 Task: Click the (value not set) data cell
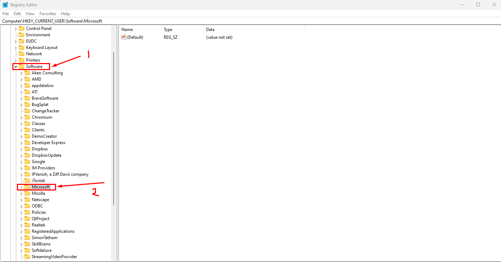click(x=219, y=37)
